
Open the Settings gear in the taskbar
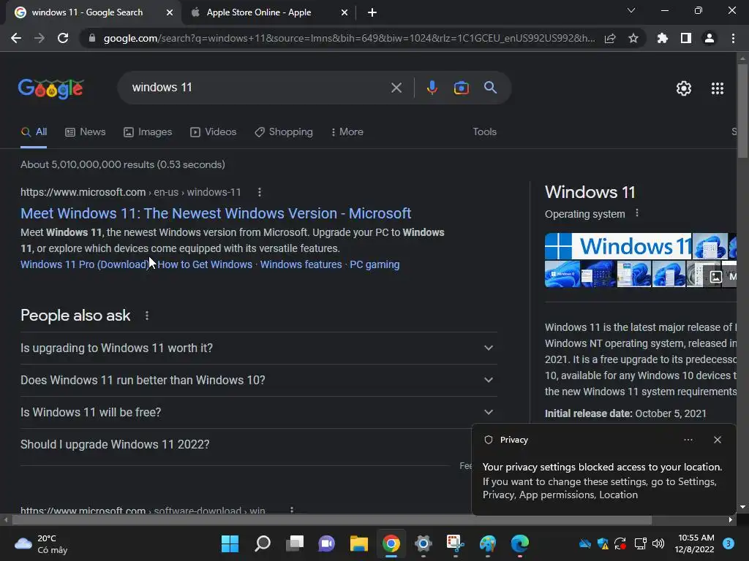(424, 543)
